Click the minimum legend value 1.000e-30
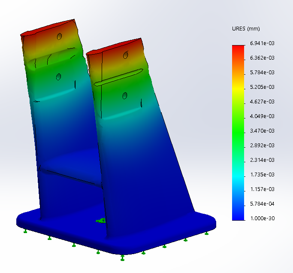The image size is (293, 273). (262, 218)
